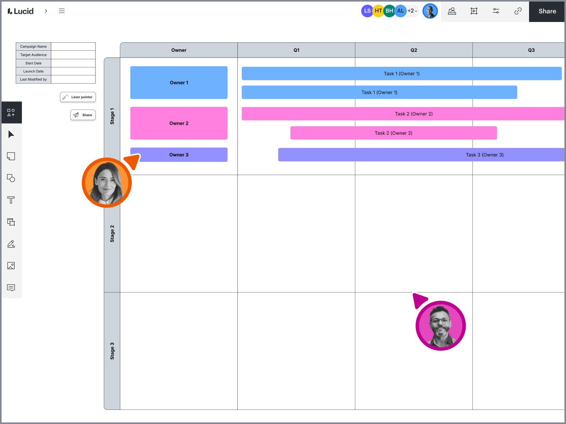Click Start Date value field

click(x=73, y=63)
